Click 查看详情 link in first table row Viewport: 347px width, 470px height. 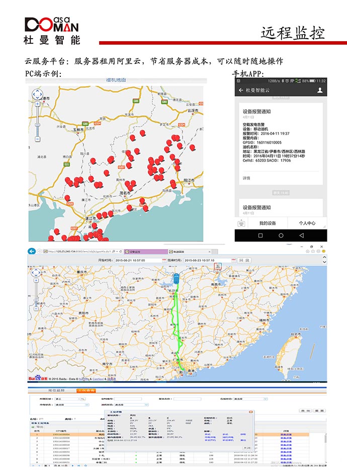click(286, 434)
